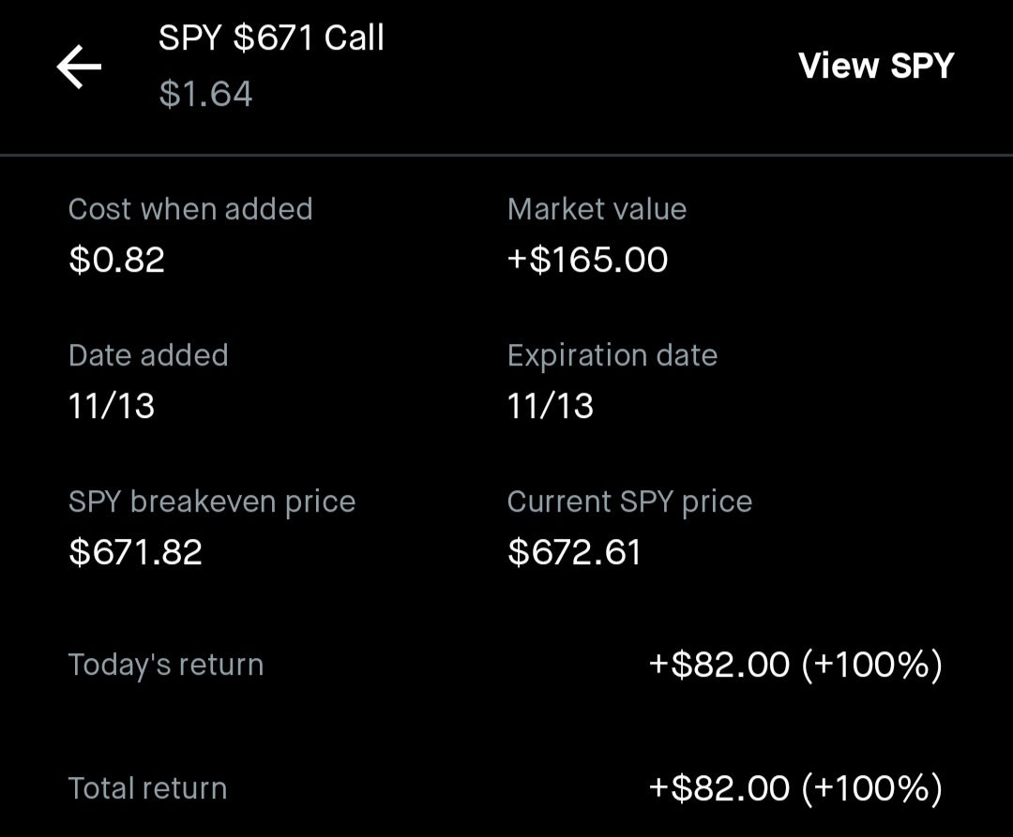Screen dimensions: 1013x837
Task: Select the Current SPY price label
Action: tap(629, 501)
